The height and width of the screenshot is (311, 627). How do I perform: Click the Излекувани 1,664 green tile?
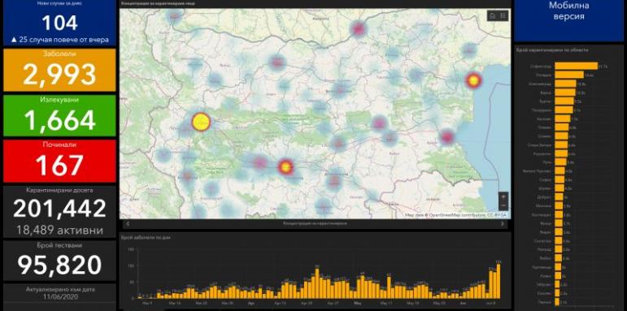[59, 116]
